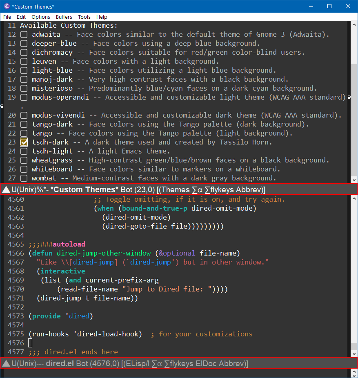Click the Custom Themes scrollbar thumb

point(354,120)
